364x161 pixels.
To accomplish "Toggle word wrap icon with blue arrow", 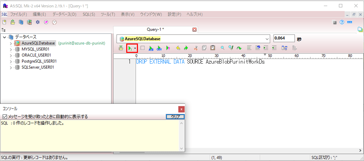I will coord(257,48).
